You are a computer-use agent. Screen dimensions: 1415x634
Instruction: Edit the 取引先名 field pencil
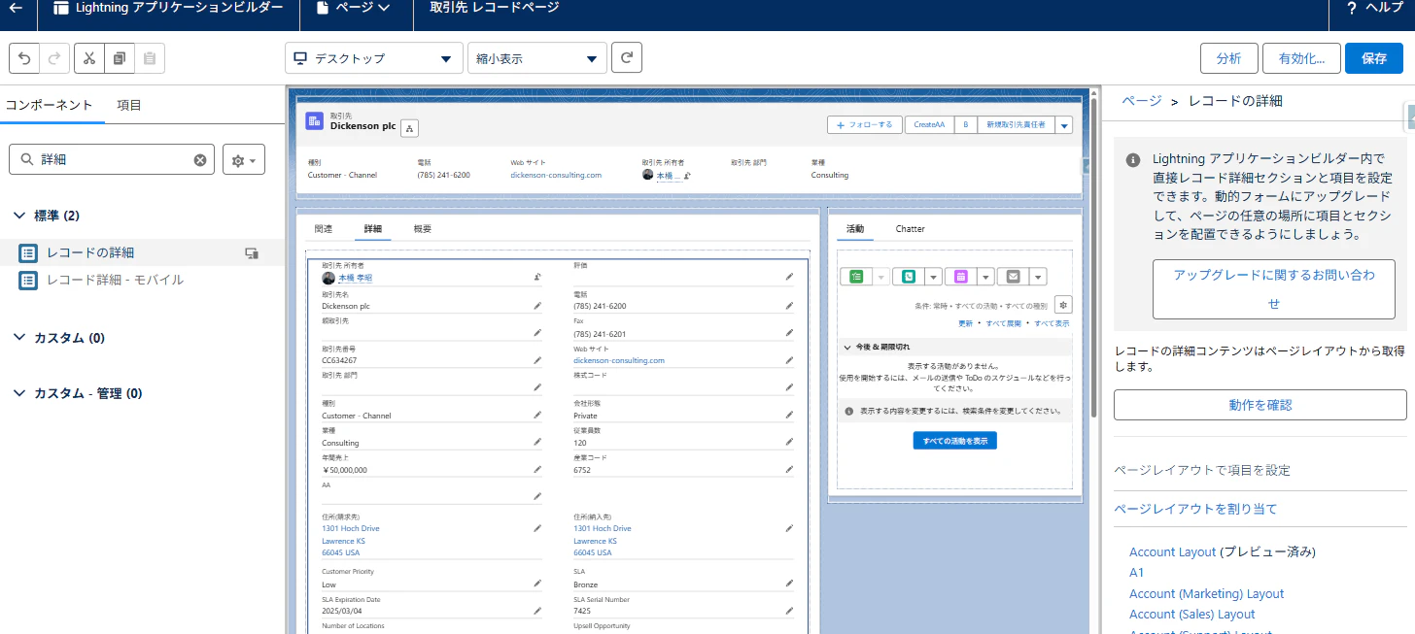point(537,306)
